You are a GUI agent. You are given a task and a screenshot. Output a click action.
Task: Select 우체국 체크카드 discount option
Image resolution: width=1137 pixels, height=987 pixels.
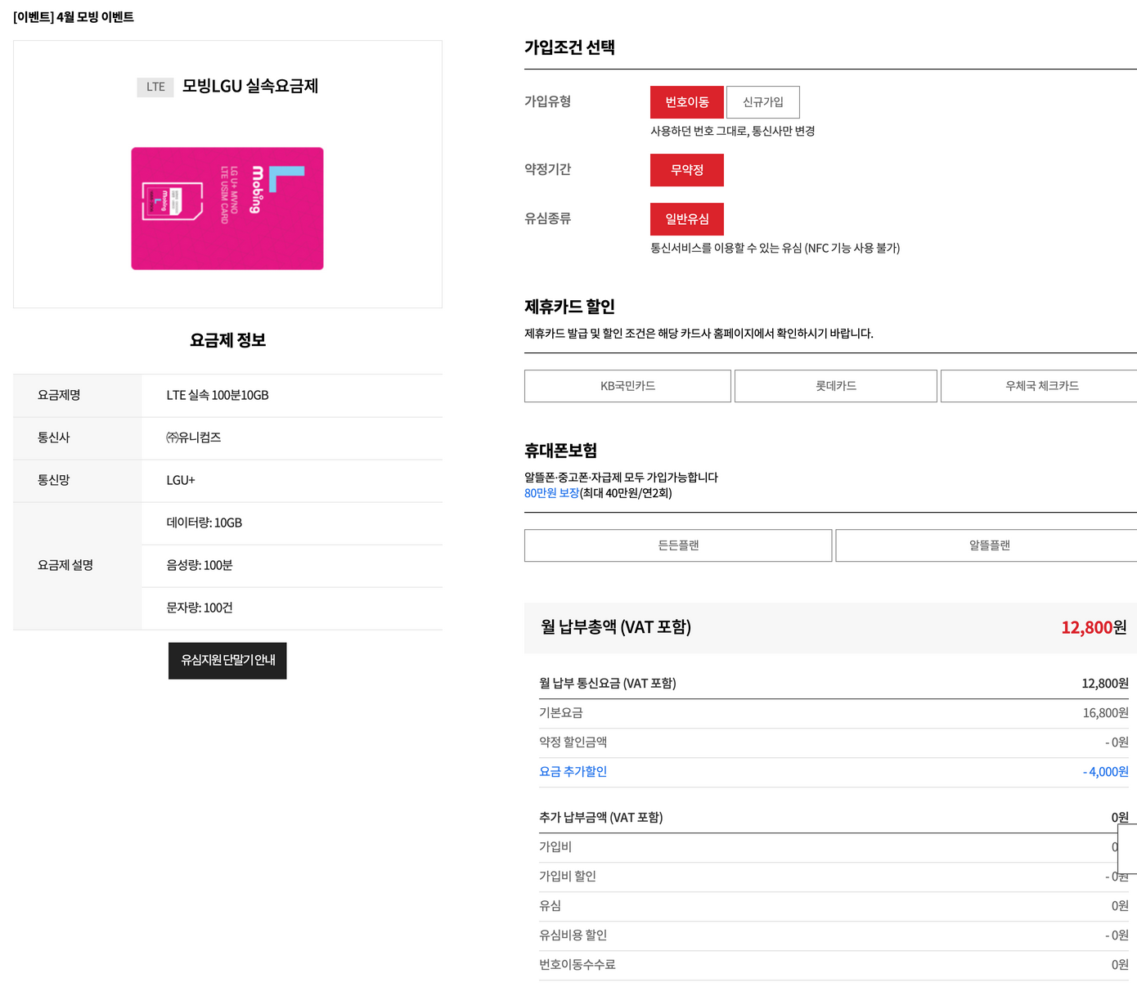point(1040,386)
